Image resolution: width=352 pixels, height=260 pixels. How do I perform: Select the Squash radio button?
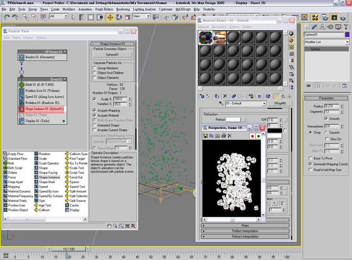[x=326, y=132]
